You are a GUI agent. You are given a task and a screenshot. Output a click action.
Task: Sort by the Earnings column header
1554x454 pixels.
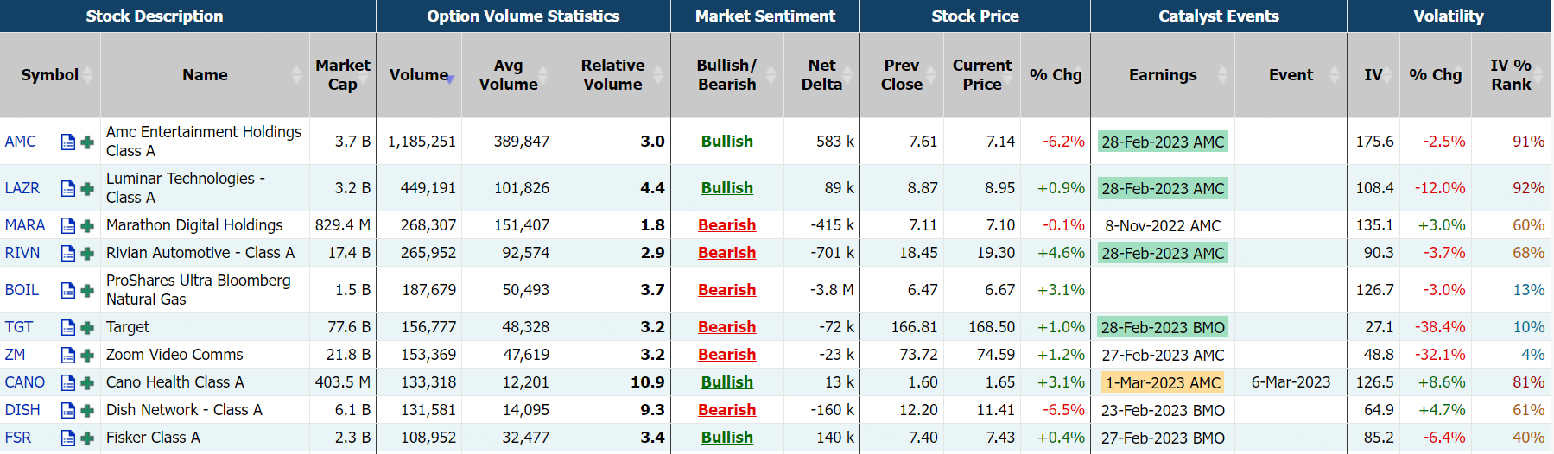[x=1162, y=75]
